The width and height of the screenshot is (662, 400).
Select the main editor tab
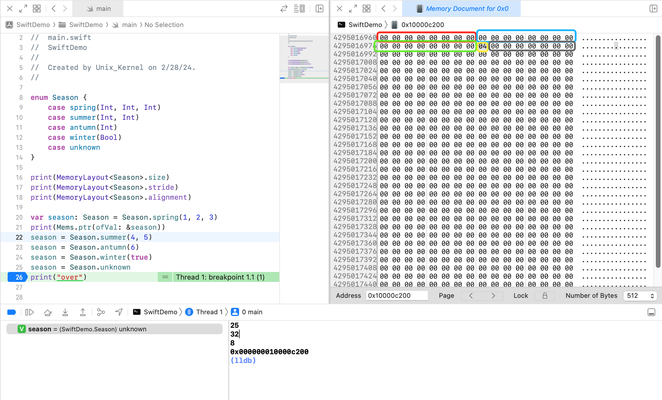coord(98,9)
